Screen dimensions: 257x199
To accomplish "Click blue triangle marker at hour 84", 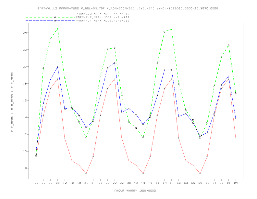I will tap(236, 119).
